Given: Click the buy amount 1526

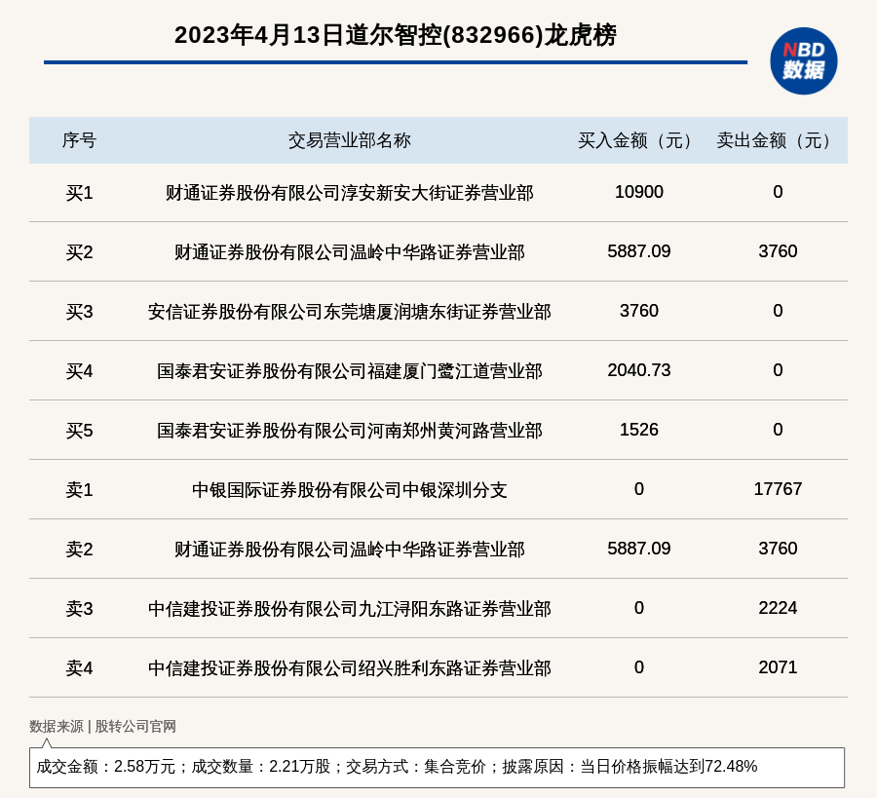Looking at the screenshot, I should [x=638, y=429].
